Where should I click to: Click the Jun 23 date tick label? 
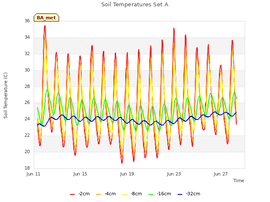pyautogui.click(x=174, y=174)
